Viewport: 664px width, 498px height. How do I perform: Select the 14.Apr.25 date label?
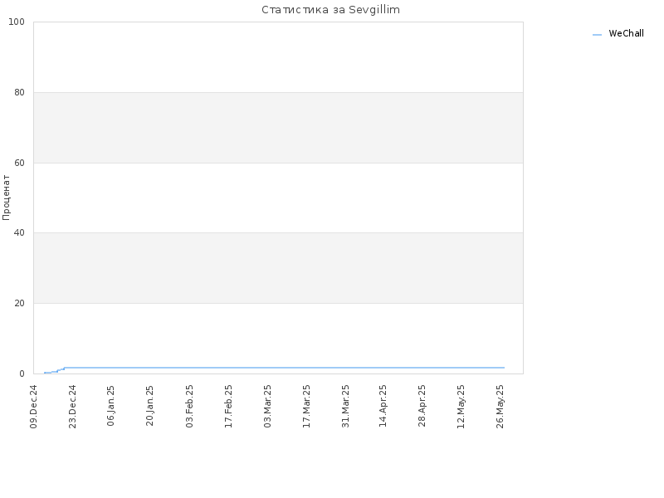coord(383,406)
